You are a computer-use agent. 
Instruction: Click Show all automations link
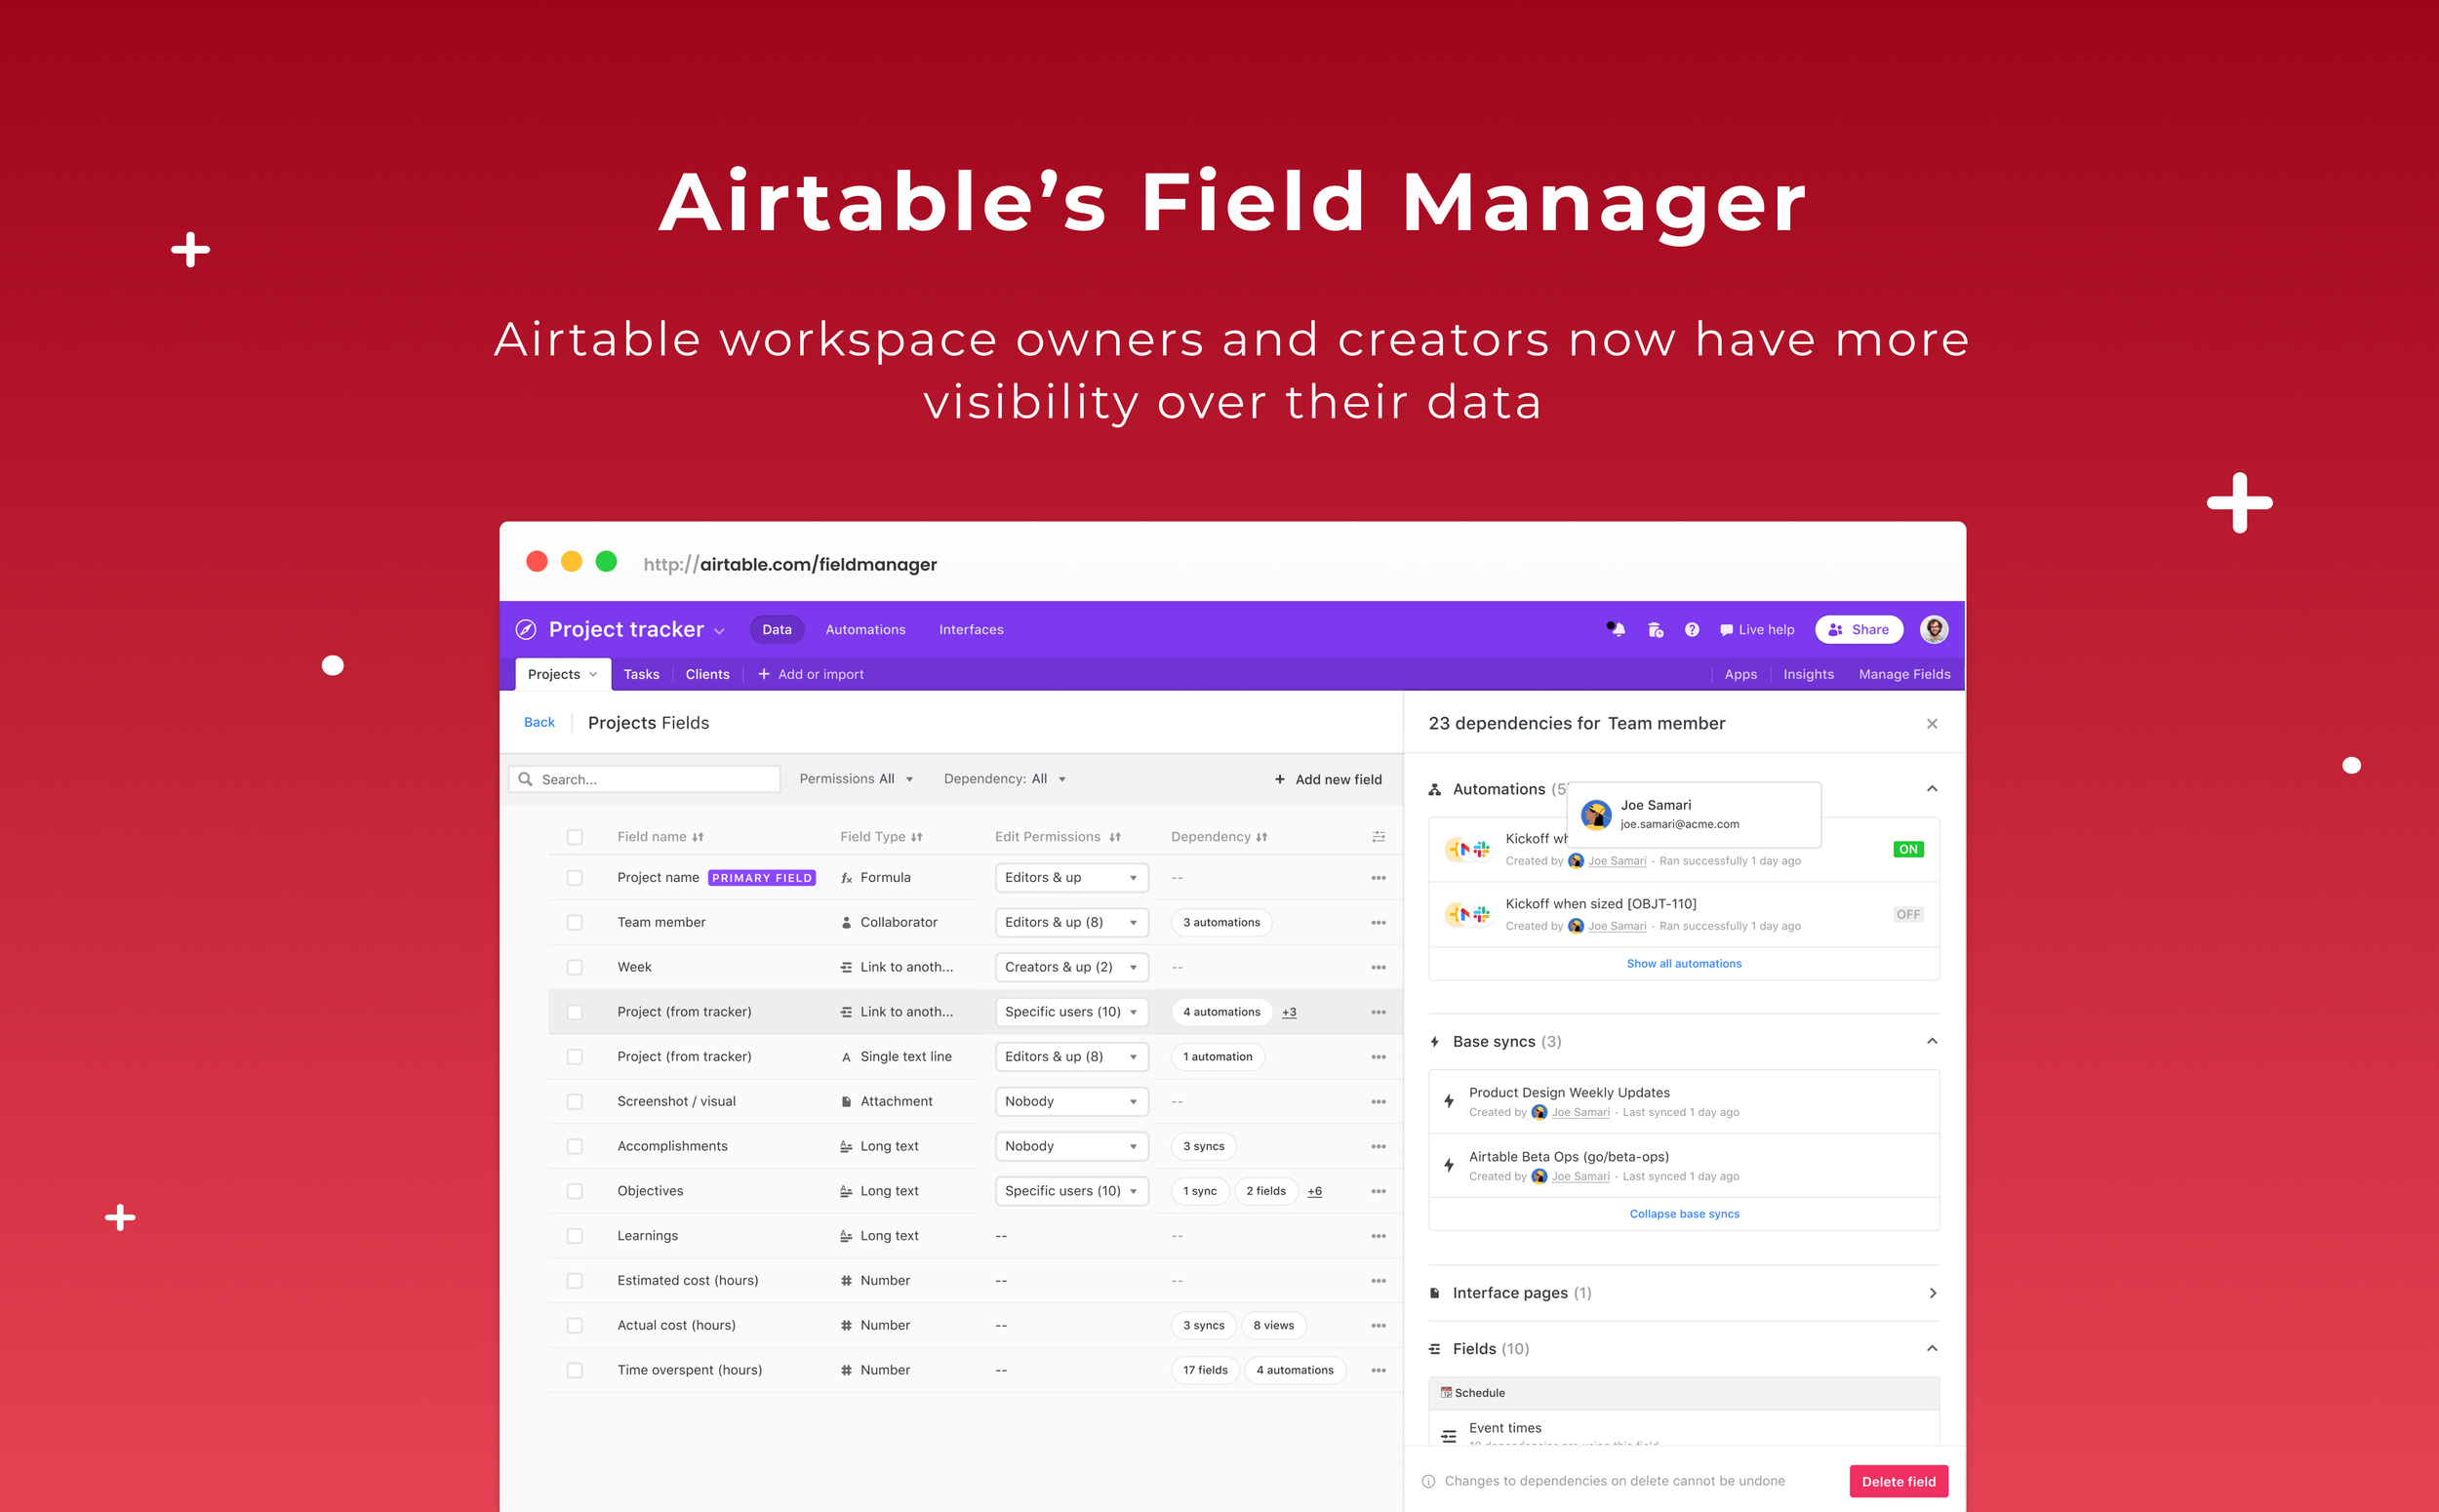click(1683, 963)
